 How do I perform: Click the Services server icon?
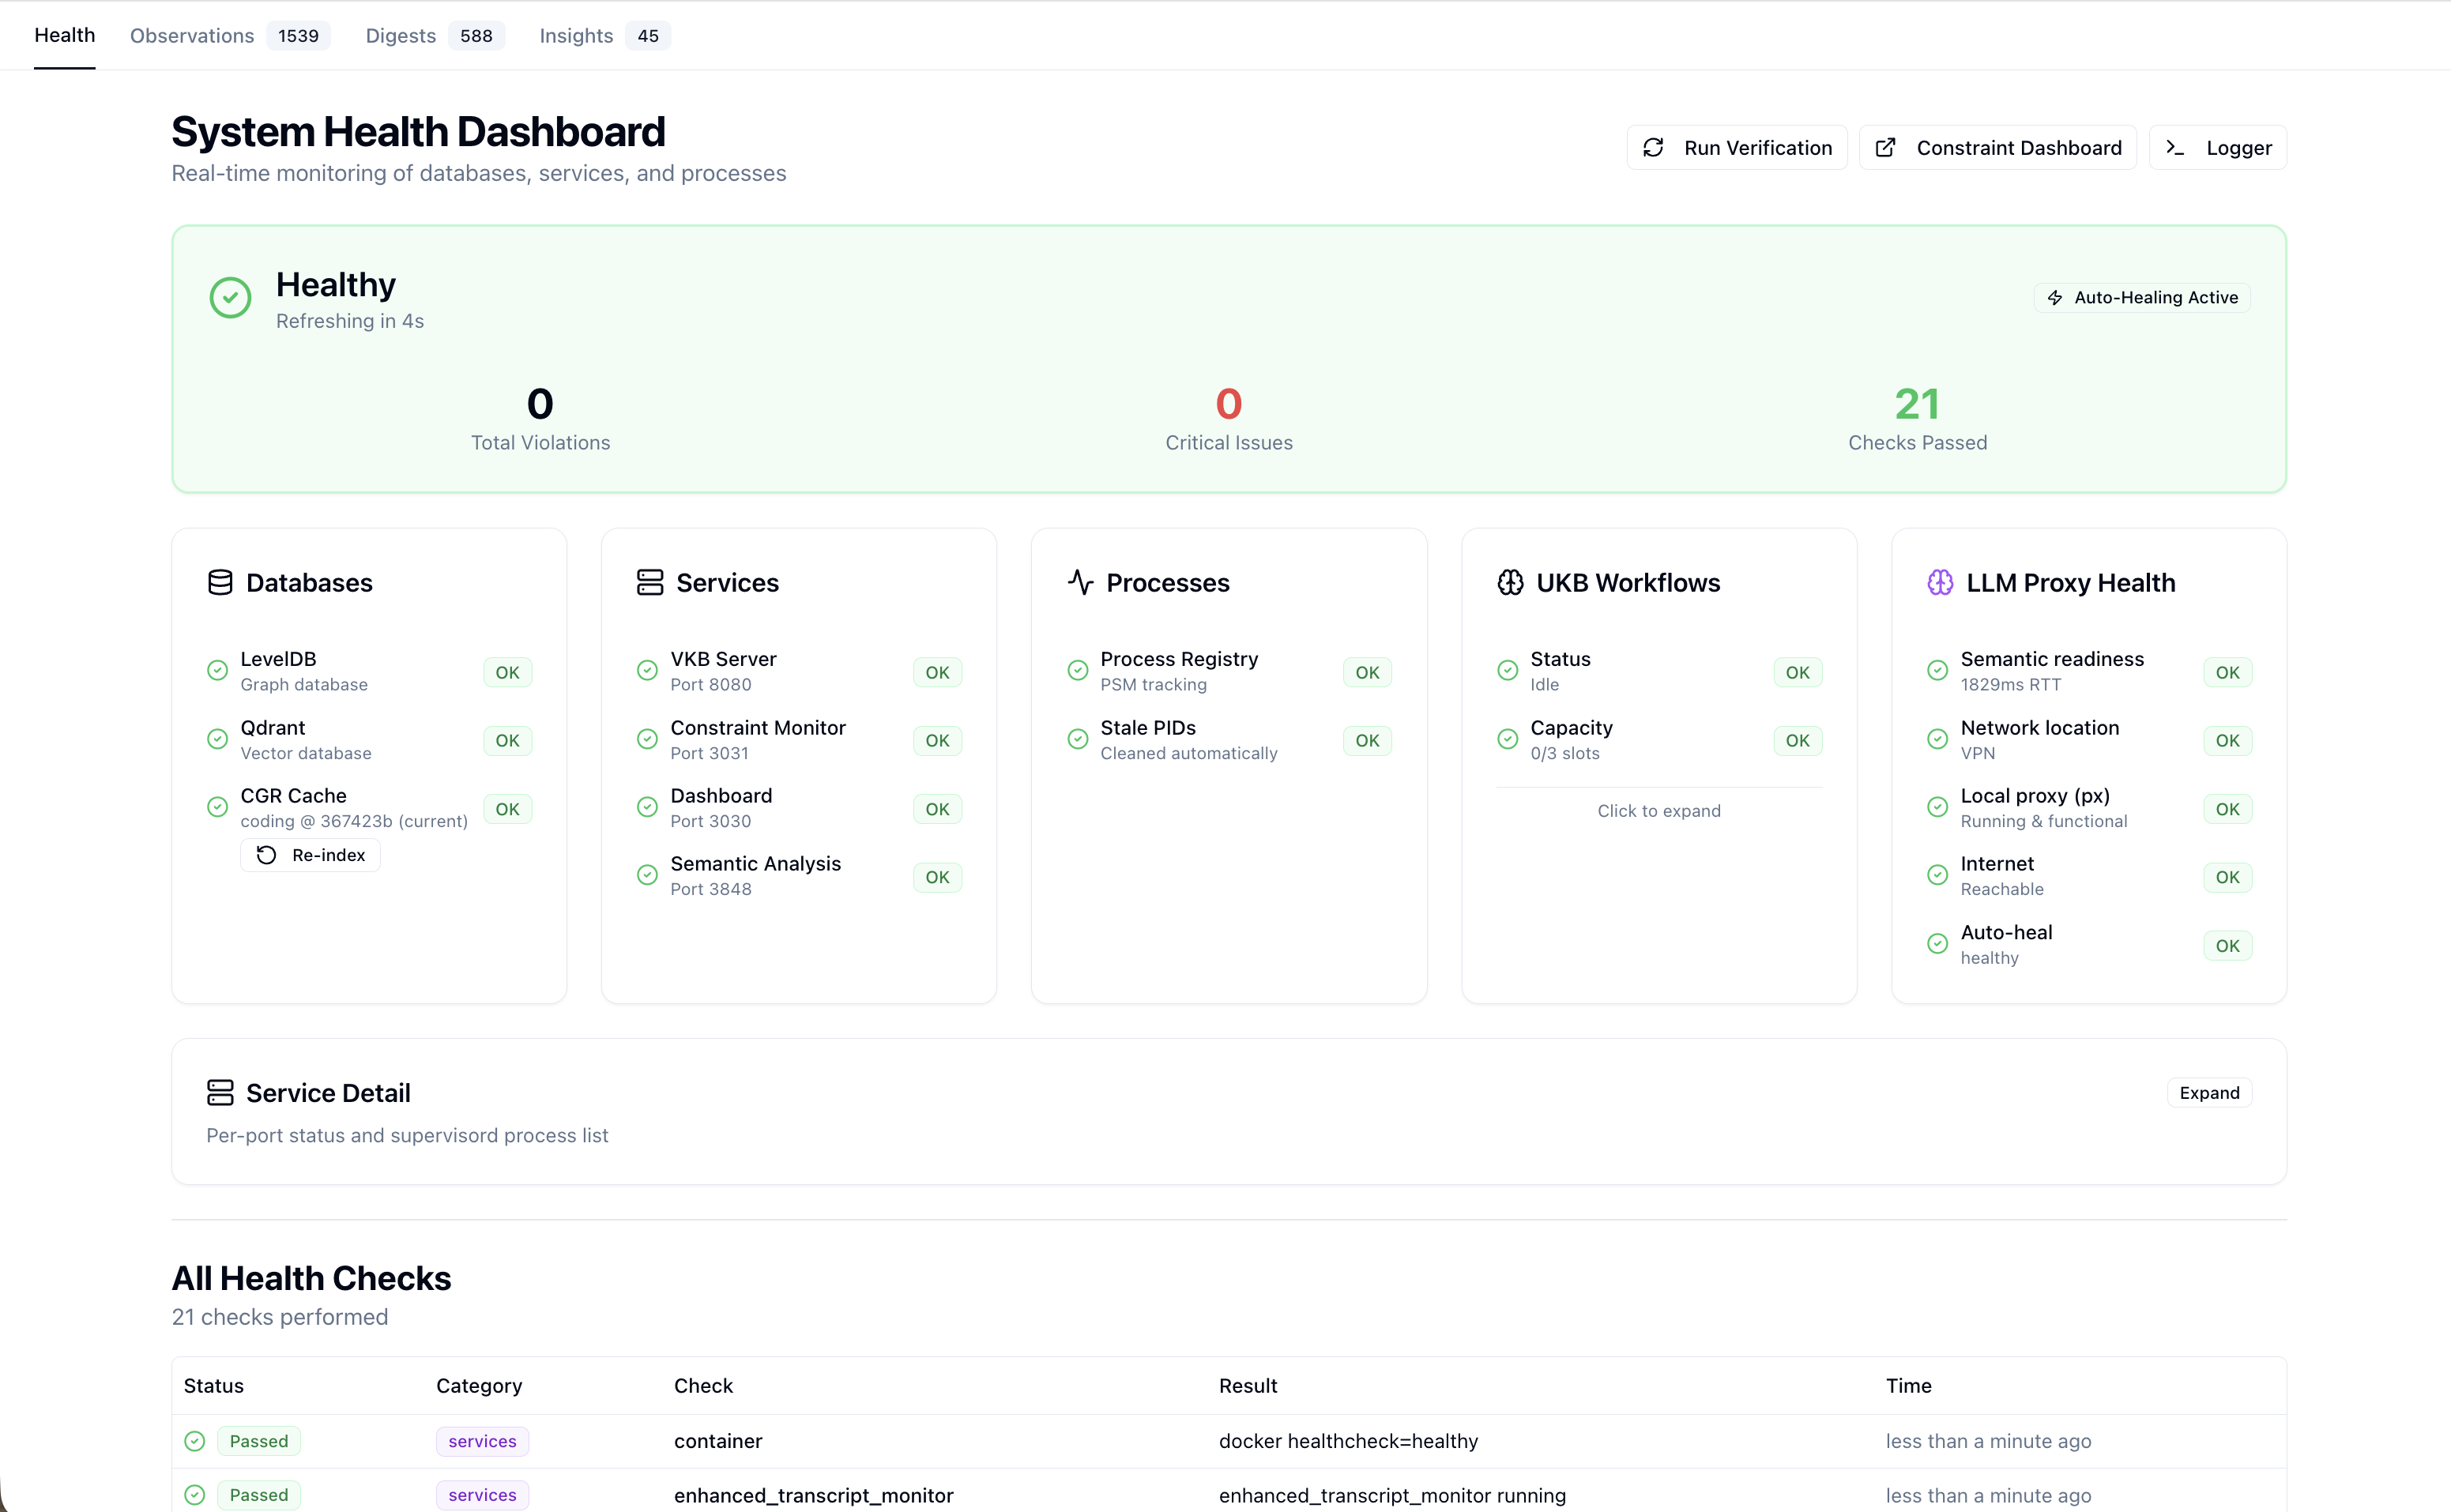(650, 582)
